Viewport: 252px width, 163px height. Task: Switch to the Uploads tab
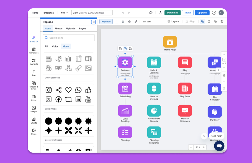[71, 29]
